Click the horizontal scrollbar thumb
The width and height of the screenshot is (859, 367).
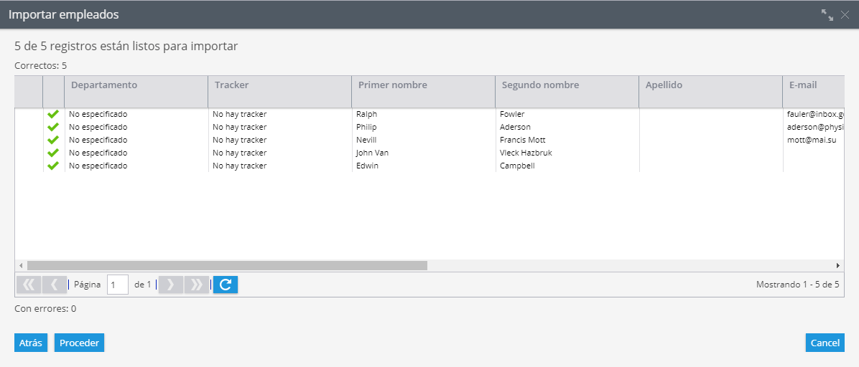(227, 265)
